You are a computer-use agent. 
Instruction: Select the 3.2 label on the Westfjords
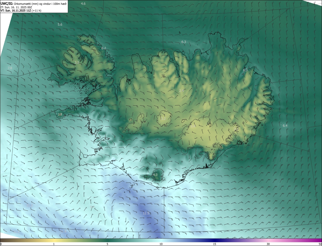pos(77,62)
